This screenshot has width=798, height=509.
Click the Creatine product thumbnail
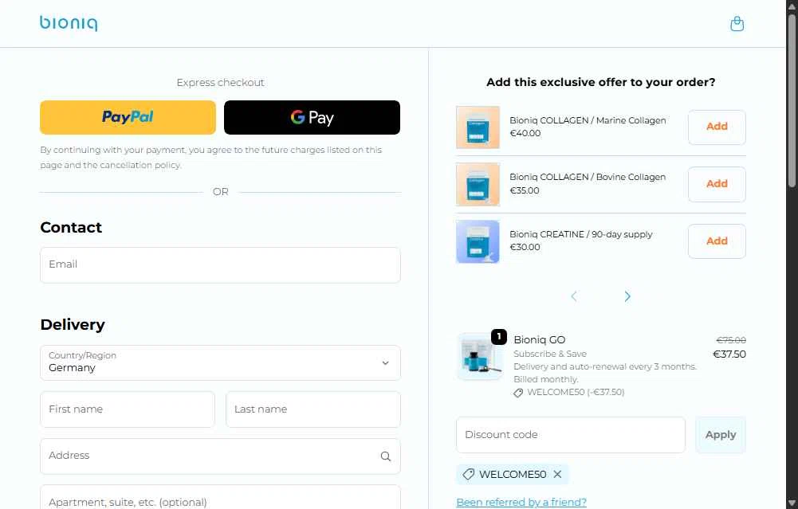[478, 241]
